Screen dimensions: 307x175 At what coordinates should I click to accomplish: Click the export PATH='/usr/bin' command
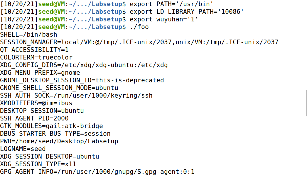(171, 4)
